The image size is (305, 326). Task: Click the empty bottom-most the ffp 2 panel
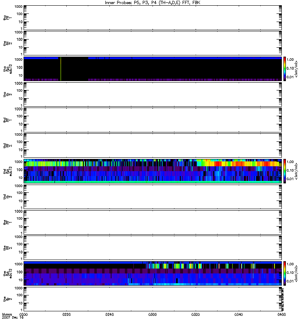click(153, 299)
